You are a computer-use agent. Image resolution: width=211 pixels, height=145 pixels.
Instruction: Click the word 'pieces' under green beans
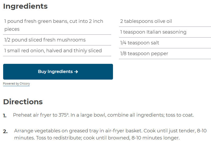coord(12,29)
